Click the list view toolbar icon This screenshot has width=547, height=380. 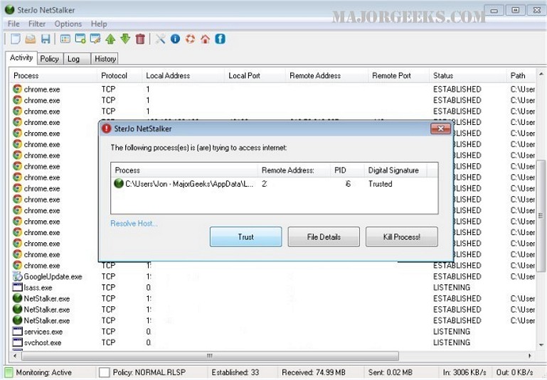pos(65,38)
